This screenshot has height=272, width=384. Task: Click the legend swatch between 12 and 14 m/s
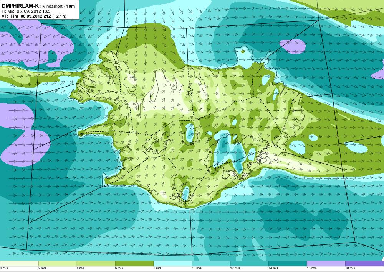pos(249,264)
